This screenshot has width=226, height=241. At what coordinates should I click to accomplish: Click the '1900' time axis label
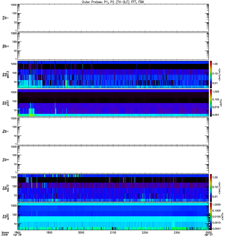(49, 233)
